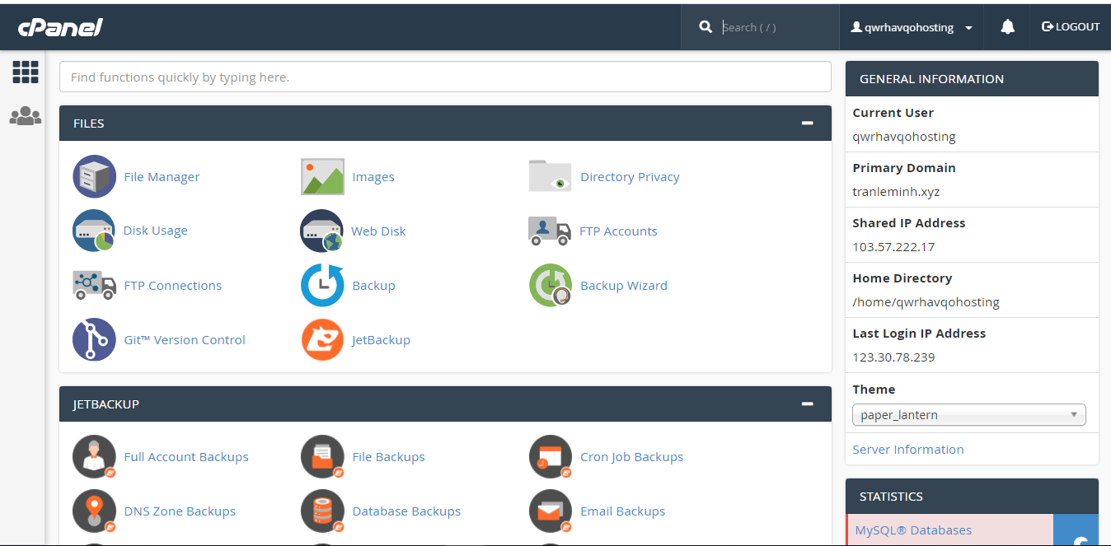Open the User Manager sidebar item
1111x546 pixels.
pyautogui.click(x=26, y=116)
